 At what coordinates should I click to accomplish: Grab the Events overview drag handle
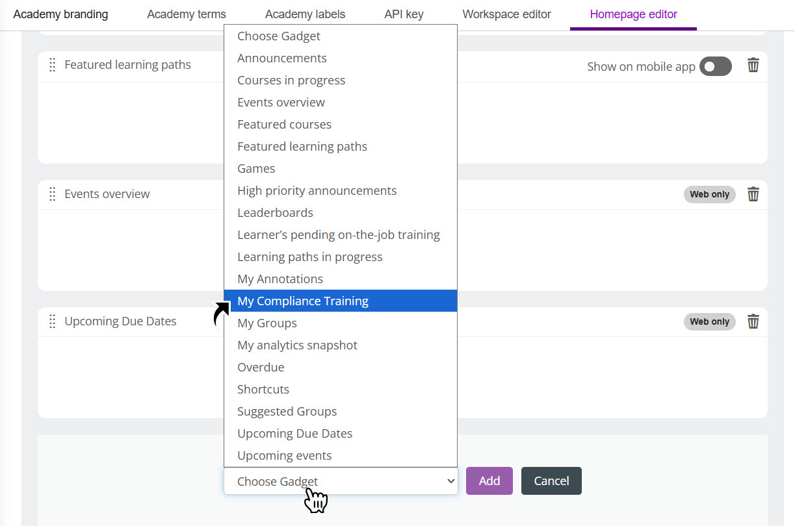52,194
